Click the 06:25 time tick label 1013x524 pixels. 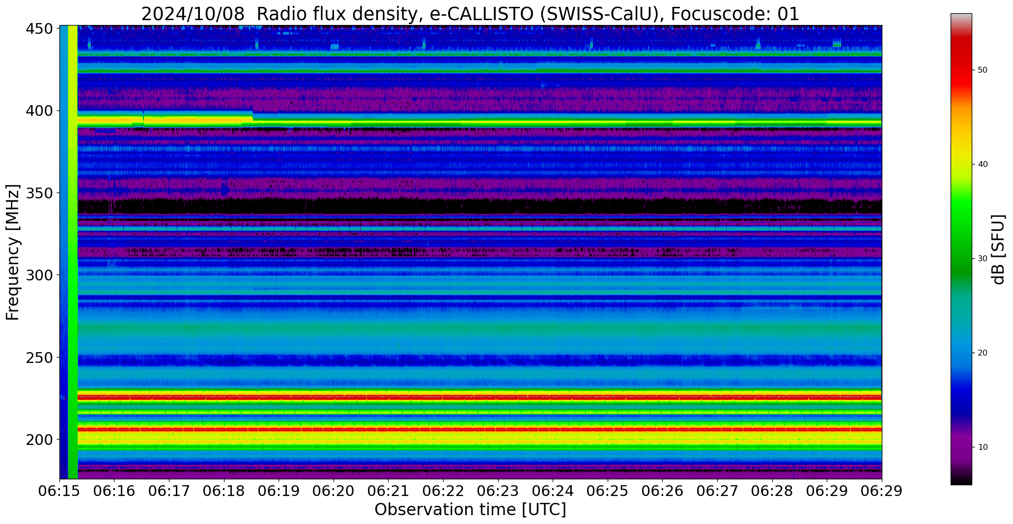point(608,492)
